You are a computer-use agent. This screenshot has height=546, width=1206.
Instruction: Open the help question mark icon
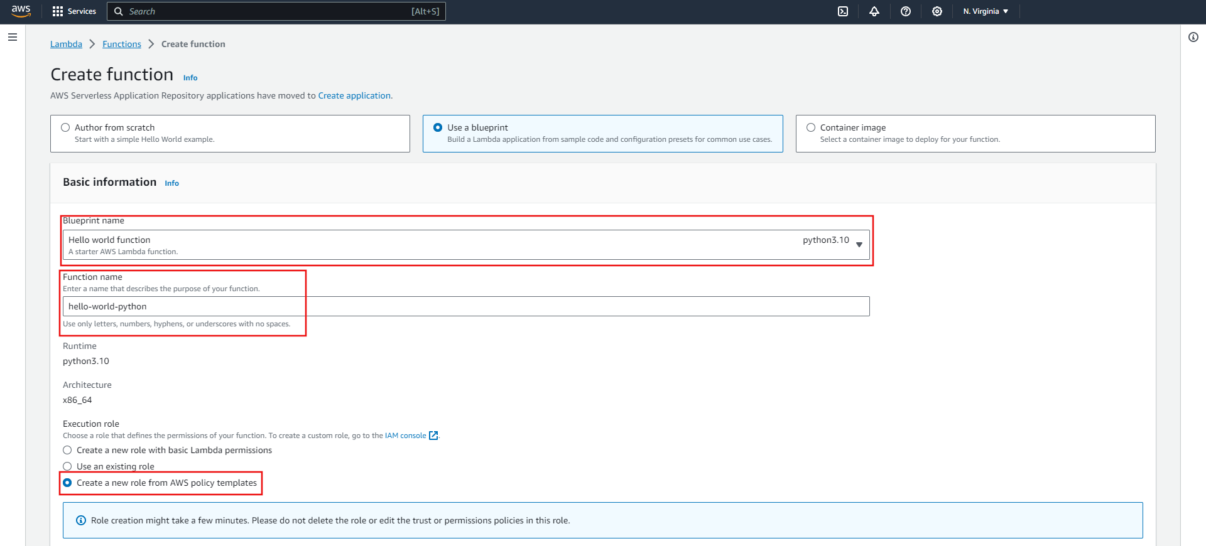click(x=906, y=11)
